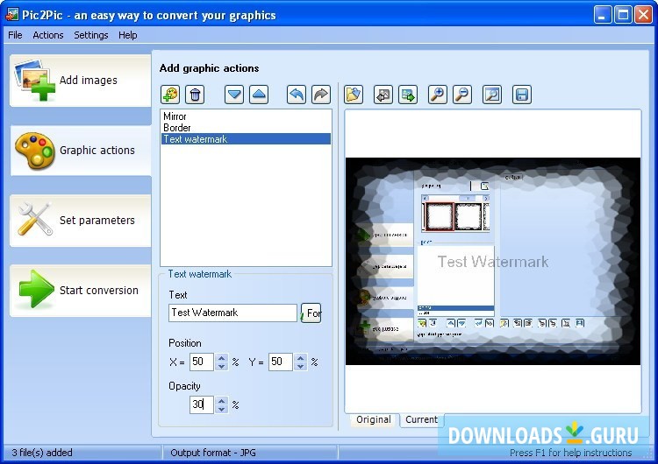Screen dimensions: 658x464
Task: Zoom out of the preview
Action: click(462, 95)
